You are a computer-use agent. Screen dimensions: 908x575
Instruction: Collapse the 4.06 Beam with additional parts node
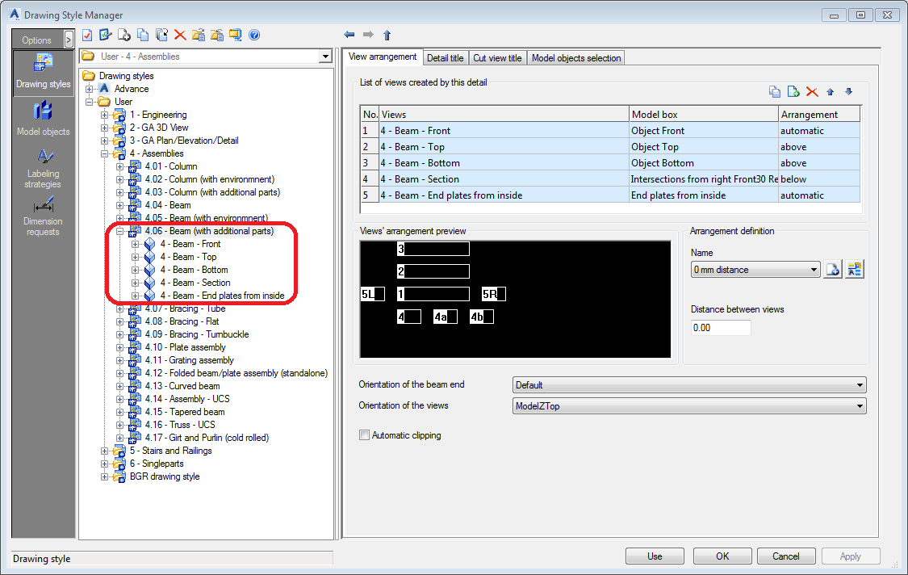(119, 230)
